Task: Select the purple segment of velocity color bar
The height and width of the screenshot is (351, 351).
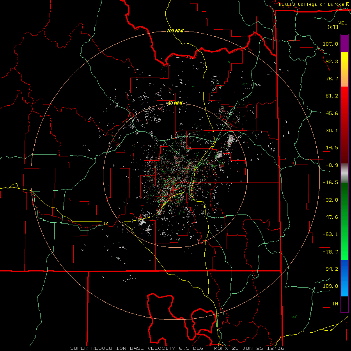Action: [344, 44]
